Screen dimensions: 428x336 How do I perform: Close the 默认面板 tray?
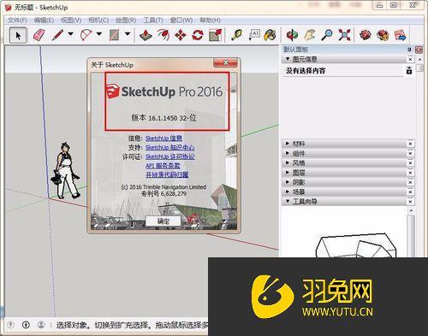[x=419, y=50]
